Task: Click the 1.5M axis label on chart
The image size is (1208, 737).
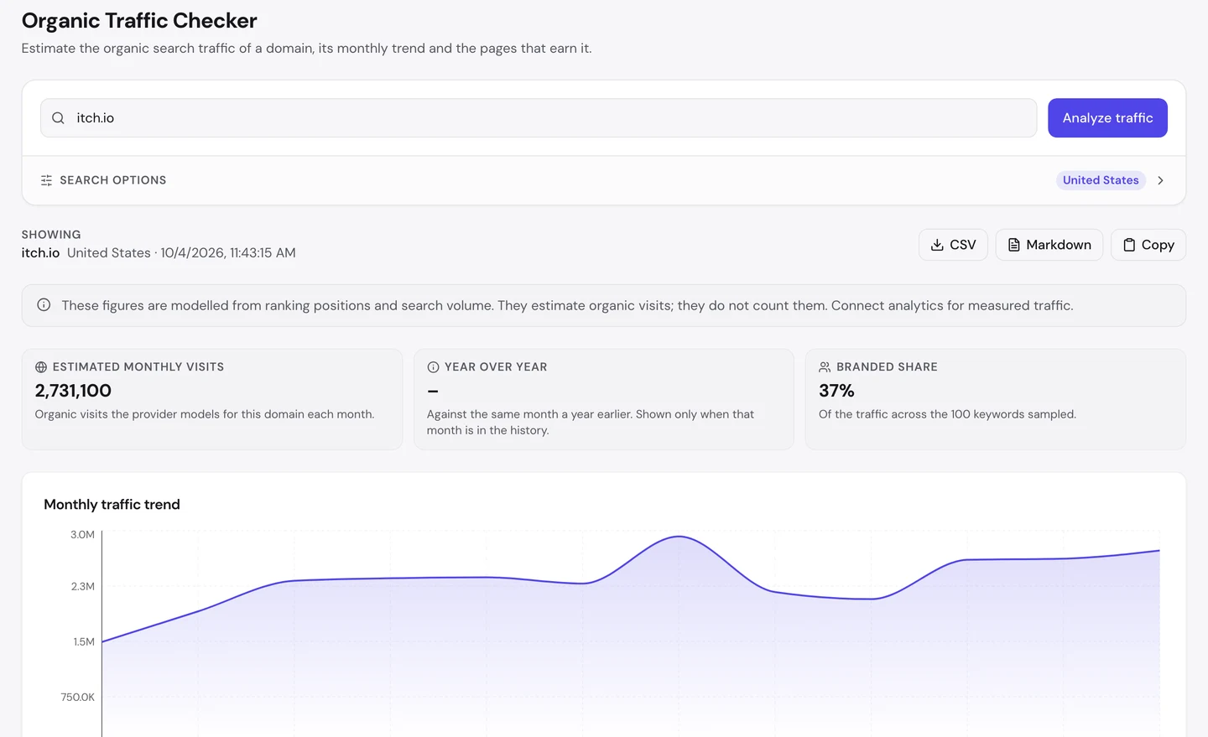Action: 84,641
